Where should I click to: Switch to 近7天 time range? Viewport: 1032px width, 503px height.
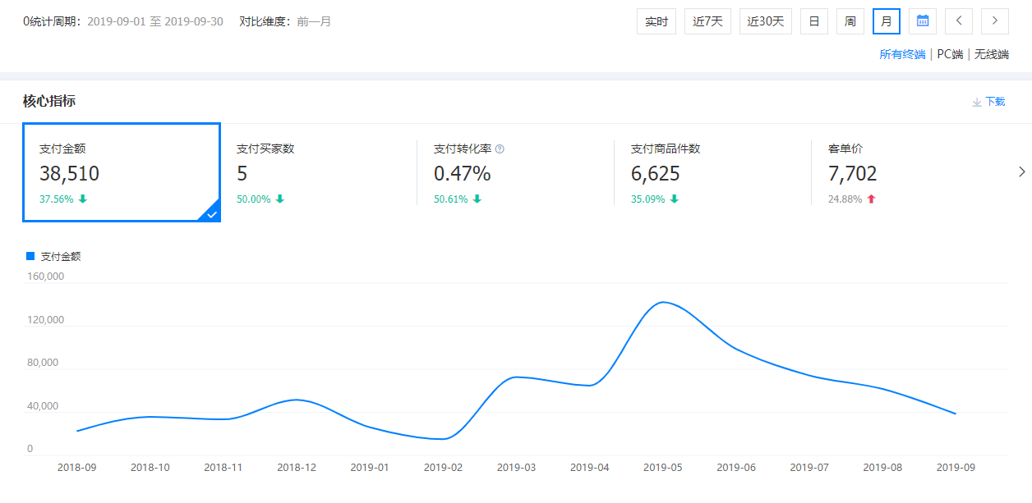tap(707, 21)
